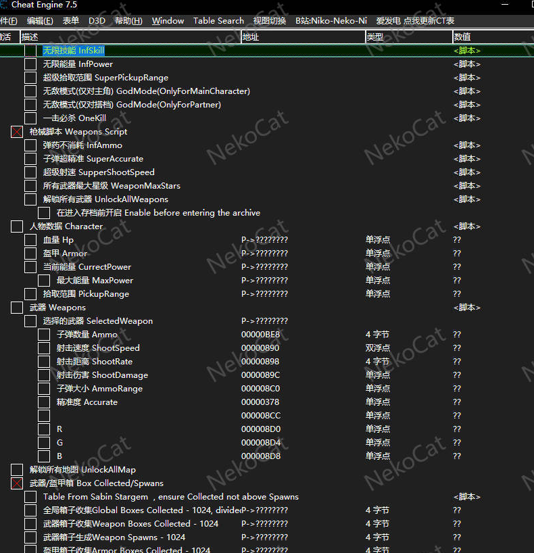The image size is (534, 553).
Task: Collapse the Box Collected/Spwans group
Action: (17, 483)
